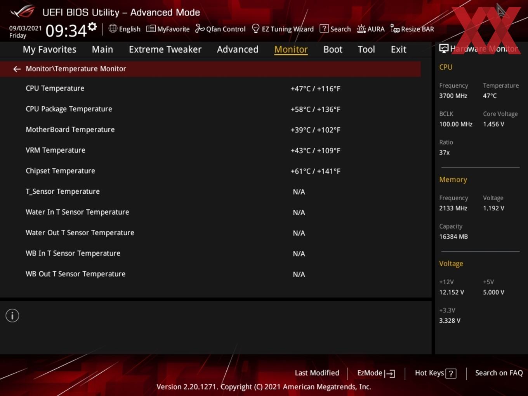Click the Hot Keys question mark box
Viewport: 528px width, 396px height.
coord(451,373)
